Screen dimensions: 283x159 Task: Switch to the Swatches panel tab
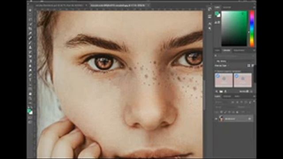(227, 8)
